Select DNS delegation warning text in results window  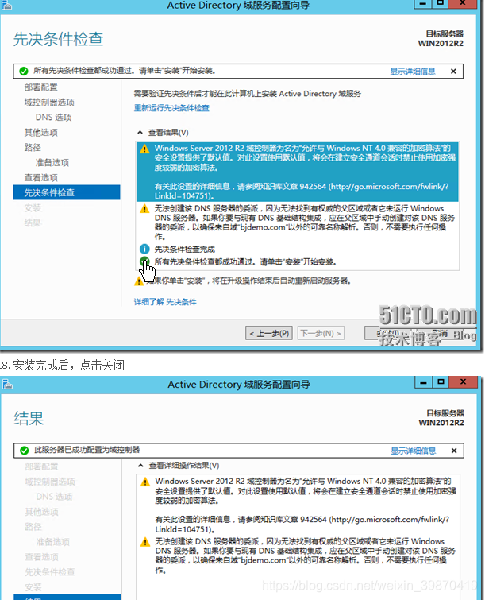tap(306, 555)
